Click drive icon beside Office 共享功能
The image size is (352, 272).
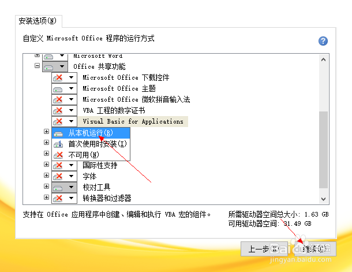(48, 68)
